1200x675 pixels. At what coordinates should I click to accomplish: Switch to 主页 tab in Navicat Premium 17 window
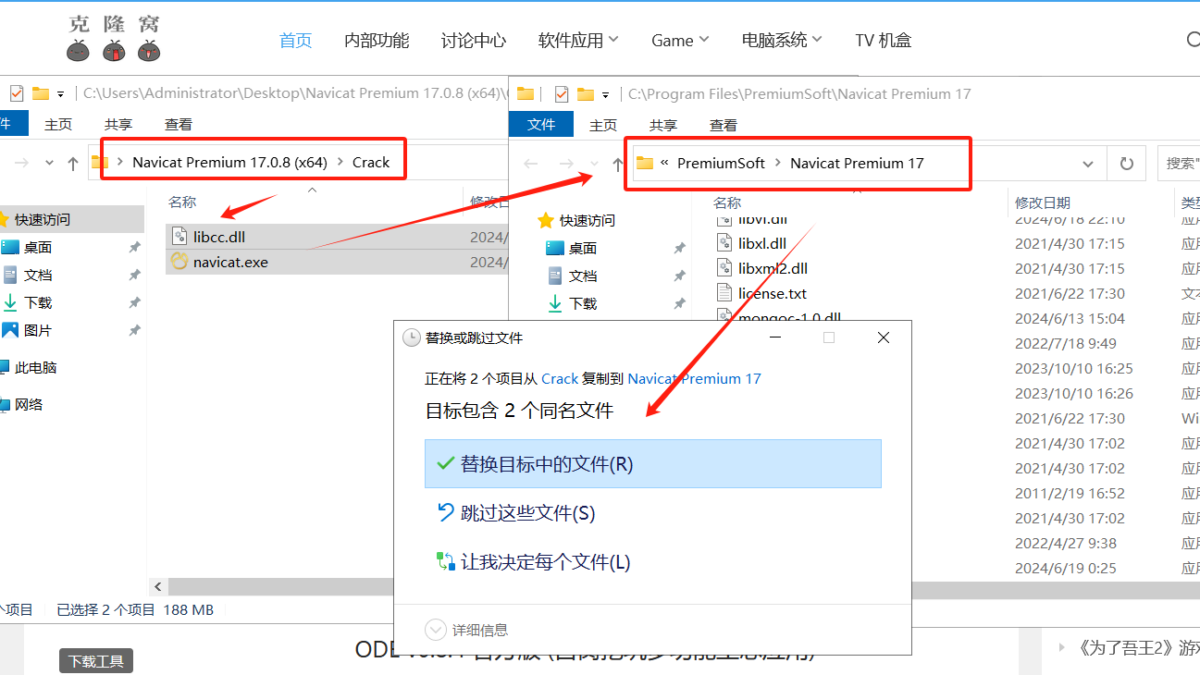pyautogui.click(x=603, y=125)
